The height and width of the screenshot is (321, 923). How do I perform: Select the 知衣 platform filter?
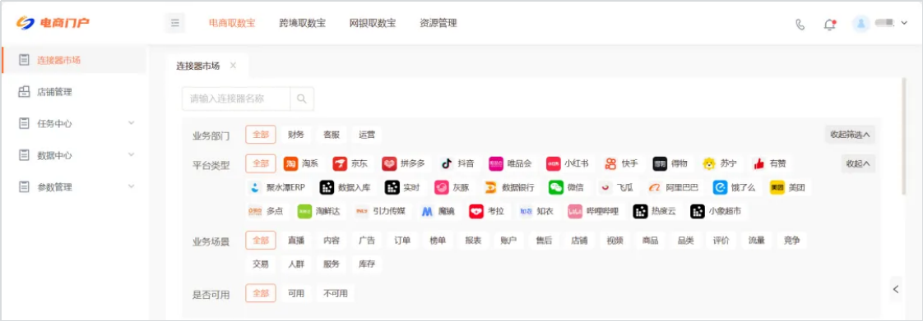(x=536, y=211)
